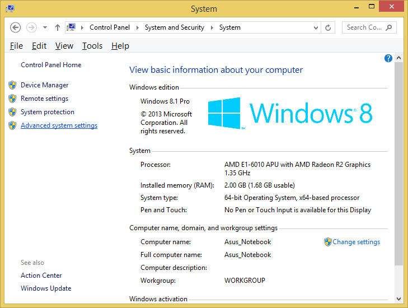Open the File menu
Screen dimensions: 408x308
point(16,46)
